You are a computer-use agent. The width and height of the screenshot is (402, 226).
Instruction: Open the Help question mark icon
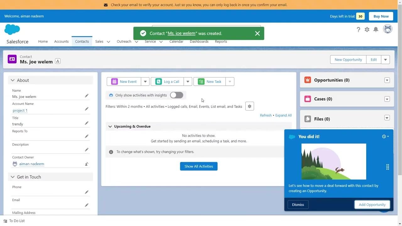pos(358,30)
